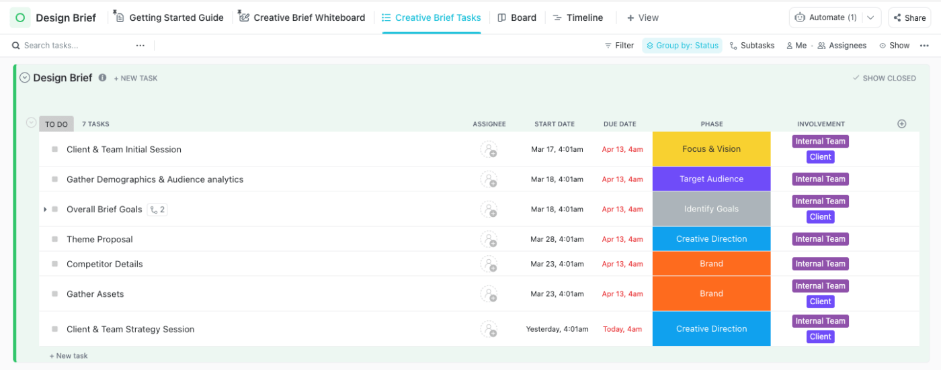This screenshot has width=941, height=370.
Task: Toggle the Me filter
Action: (796, 46)
